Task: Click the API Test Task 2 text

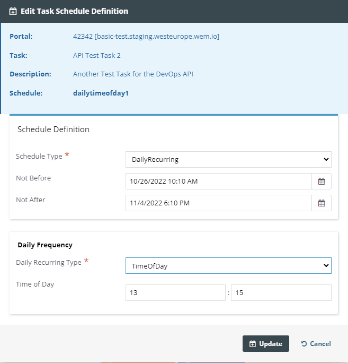Action: [97, 56]
